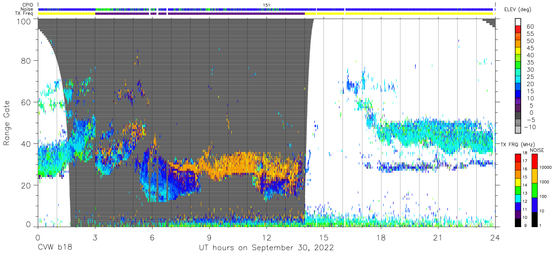Click the 60 label on elevation scale
Image resolution: width=557 pixels, height=257 pixels.
(530, 27)
